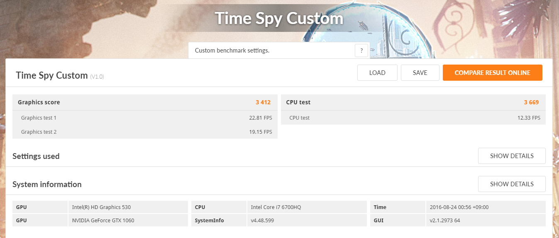
Task: Click the 3 669 CPU score value
Action: point(532,102)
